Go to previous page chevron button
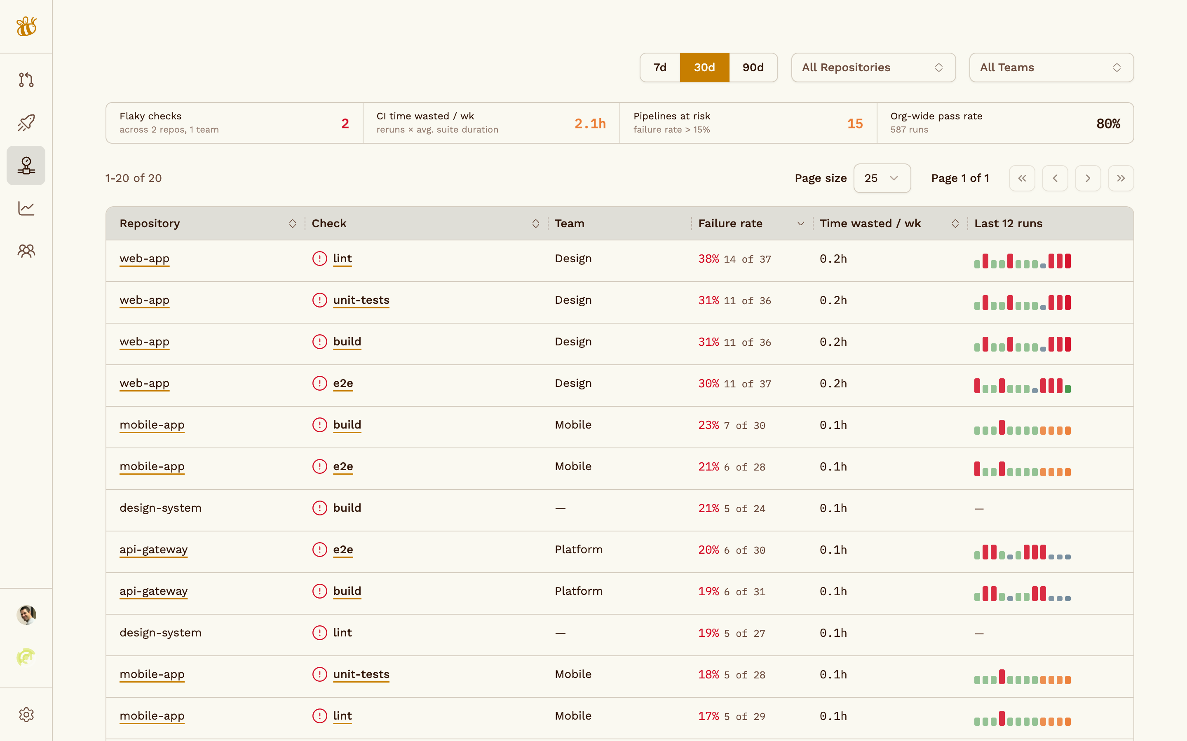 click(1055, 178)
